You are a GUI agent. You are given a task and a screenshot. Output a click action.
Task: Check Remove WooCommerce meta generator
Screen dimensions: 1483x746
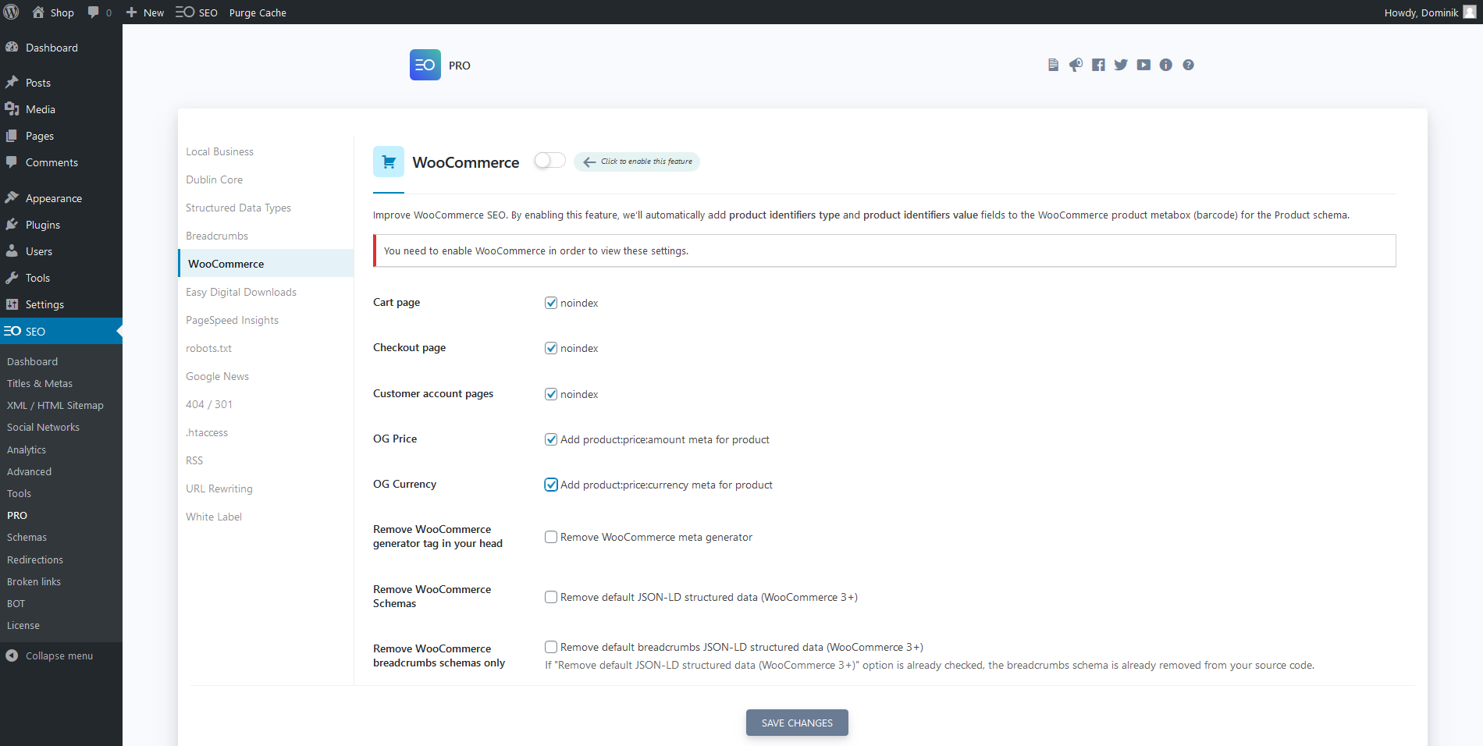tap(551, 537)
